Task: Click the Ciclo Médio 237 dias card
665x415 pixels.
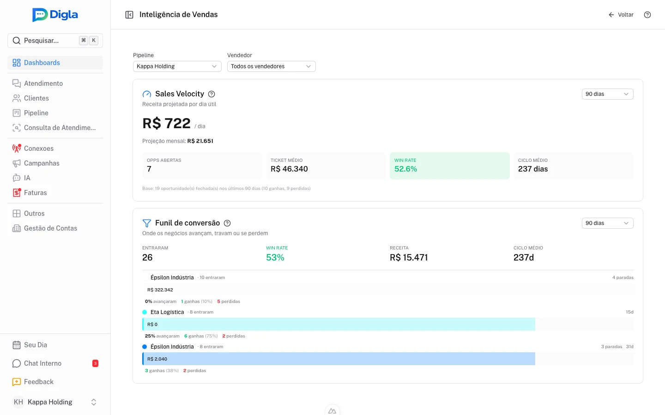Action: click(x=574, y=166)
